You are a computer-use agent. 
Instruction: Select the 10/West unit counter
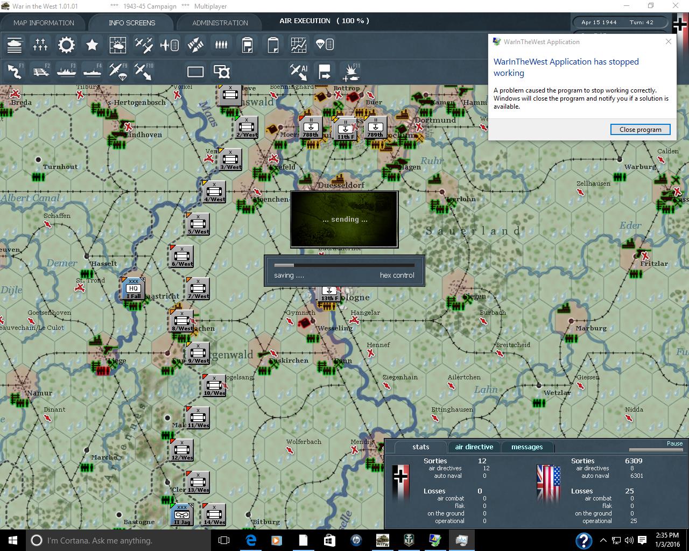tap(214, 386)
